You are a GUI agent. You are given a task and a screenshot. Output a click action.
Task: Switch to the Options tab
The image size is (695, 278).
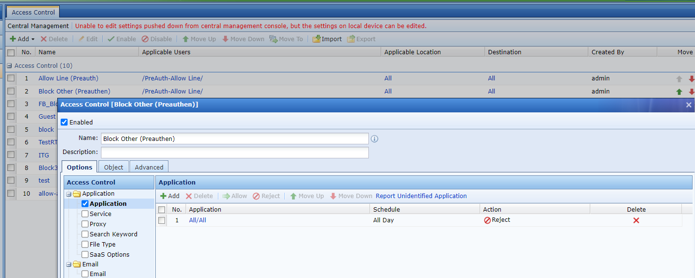pyautogui.click(x=80, y=167)
